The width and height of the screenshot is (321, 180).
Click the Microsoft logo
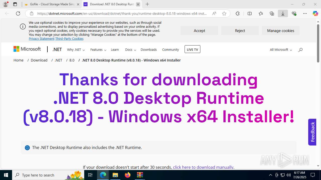[27, 49]
